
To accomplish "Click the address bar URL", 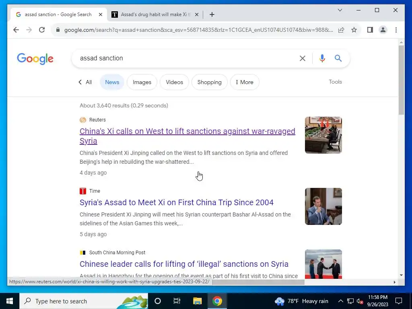I will click(x=198, y=30).
